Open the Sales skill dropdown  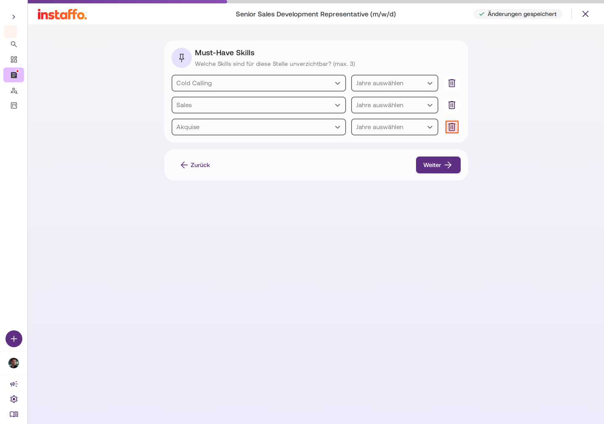[259, 105]
